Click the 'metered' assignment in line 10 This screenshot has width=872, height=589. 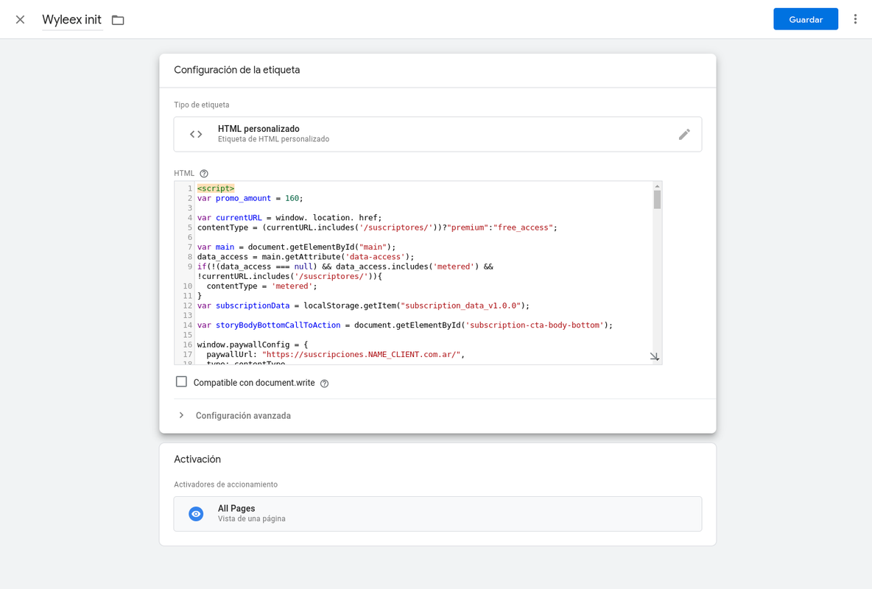coord(292,286)
